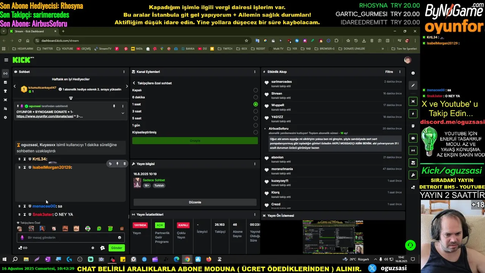Open Chrome from the Windows taskbar
The width and height of the screenshot is (485, 273).
[187, 259]
